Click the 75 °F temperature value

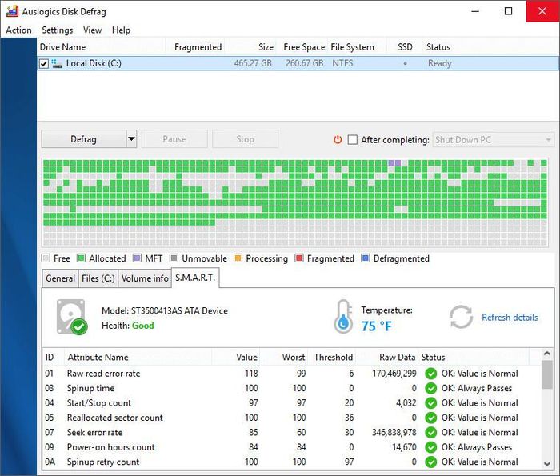tap(376, 326)
